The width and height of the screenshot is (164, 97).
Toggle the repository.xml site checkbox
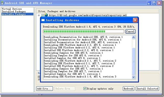[x=43, y=15]
